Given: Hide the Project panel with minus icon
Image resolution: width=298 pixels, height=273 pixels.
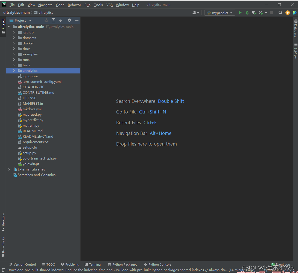Looking at the screenshot, I should 77,20.
